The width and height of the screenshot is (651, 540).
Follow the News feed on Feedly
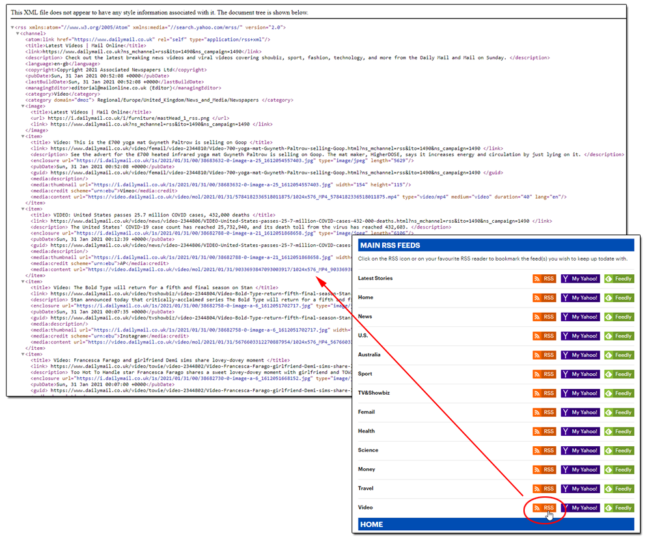pos(619,317)
